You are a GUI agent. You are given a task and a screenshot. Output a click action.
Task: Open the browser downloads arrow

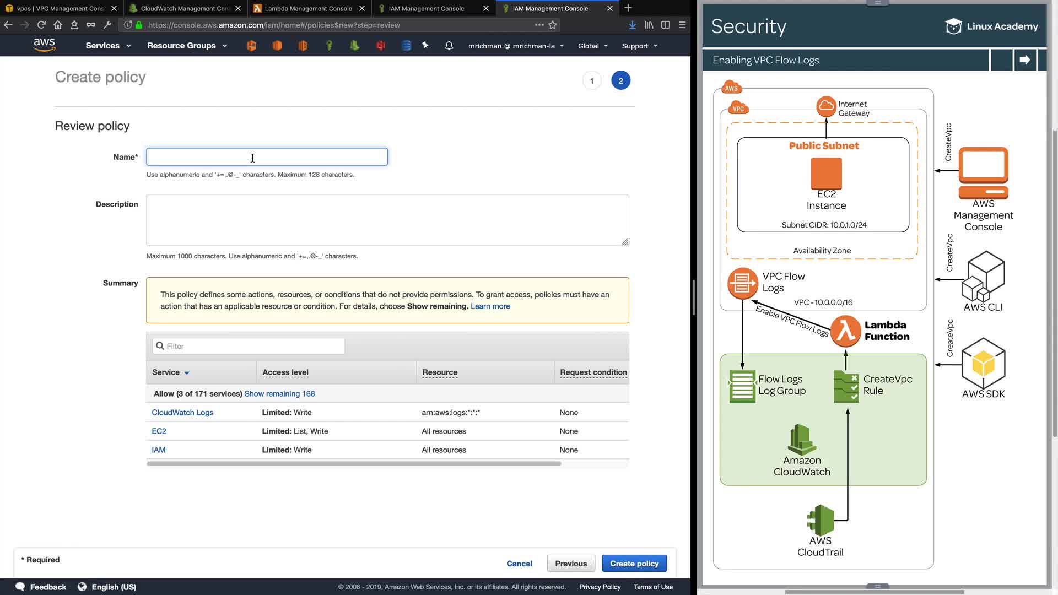633,25
